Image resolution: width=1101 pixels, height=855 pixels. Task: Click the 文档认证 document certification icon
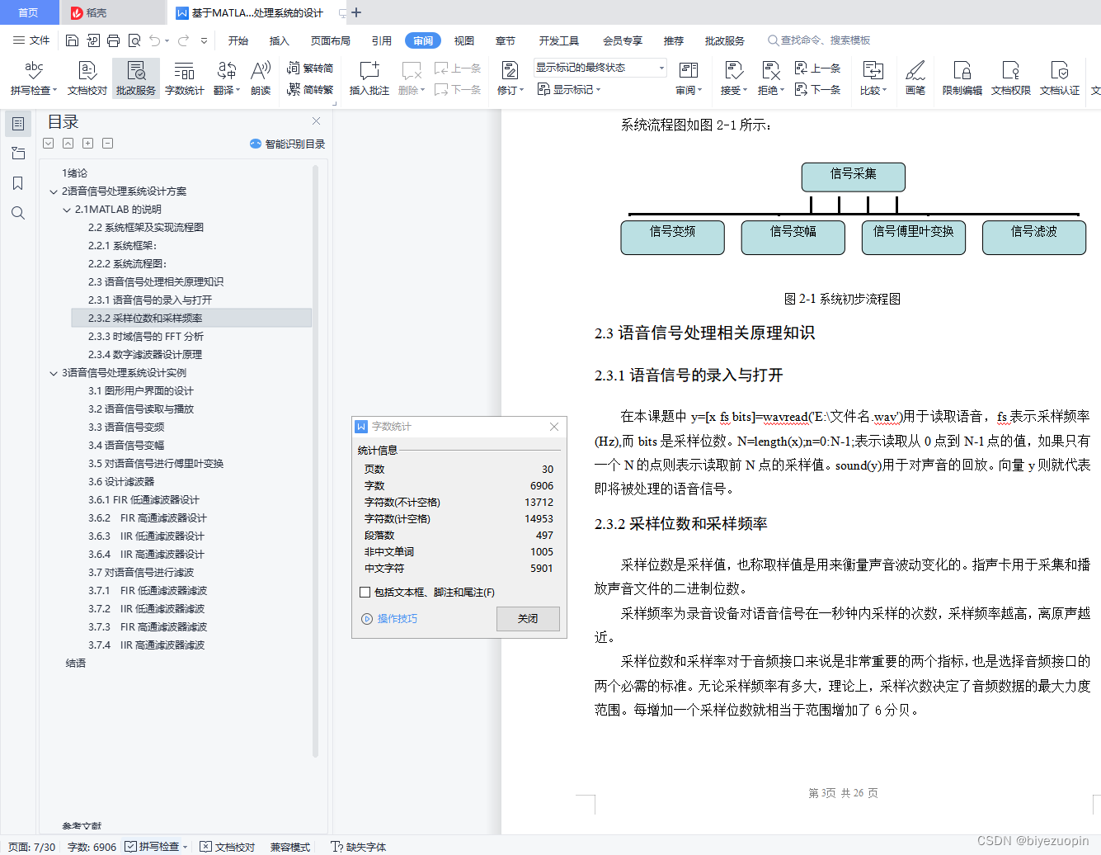pyautogui.click(x=1059, y=78)
